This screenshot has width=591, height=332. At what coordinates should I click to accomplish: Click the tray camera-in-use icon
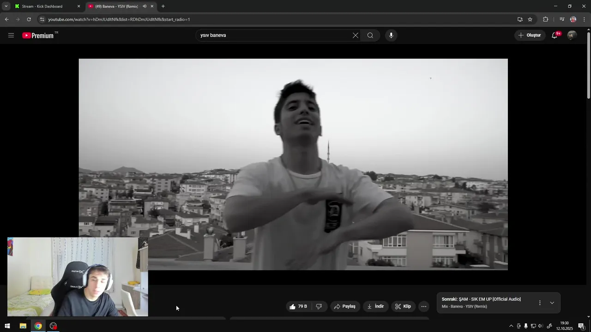[519, 326]
